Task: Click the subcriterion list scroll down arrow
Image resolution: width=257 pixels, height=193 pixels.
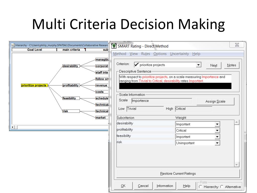Action: point(236,165)
